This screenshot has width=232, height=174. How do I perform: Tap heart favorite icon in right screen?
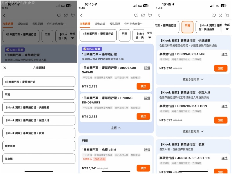click(x=214, y=15)
